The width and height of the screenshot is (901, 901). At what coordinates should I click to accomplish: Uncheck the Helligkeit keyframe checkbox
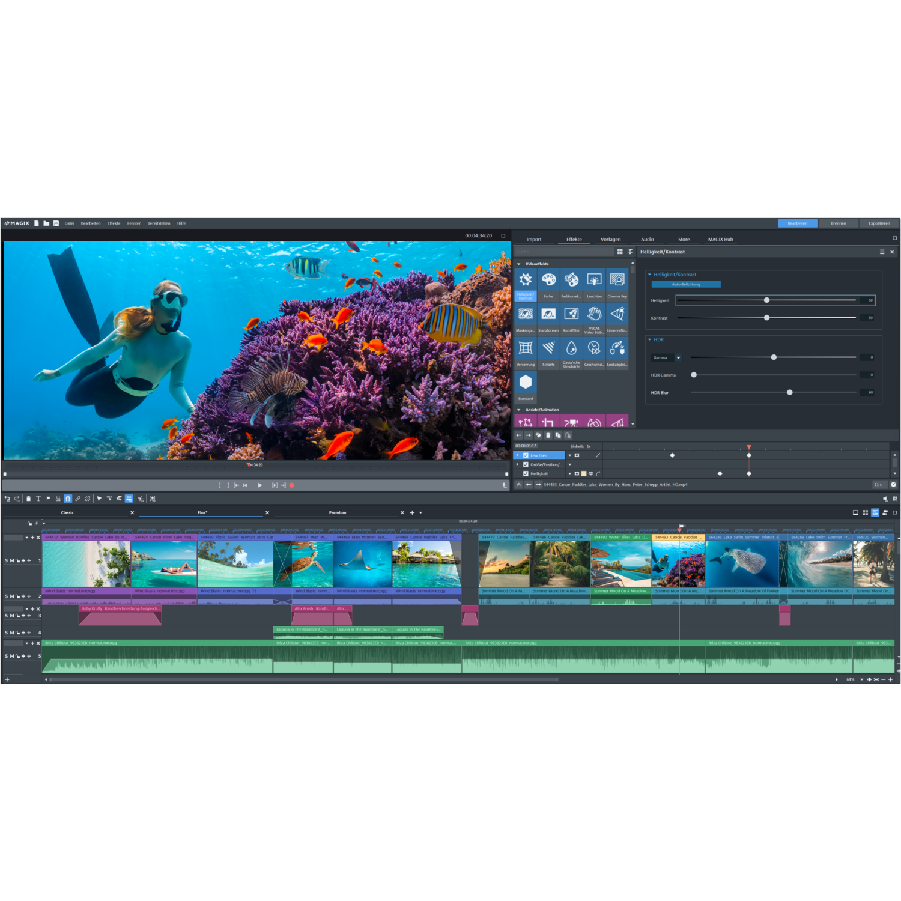(x=526, y=473)
